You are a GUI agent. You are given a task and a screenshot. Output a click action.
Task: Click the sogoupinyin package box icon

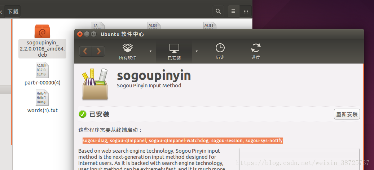(x=95, y=84)
